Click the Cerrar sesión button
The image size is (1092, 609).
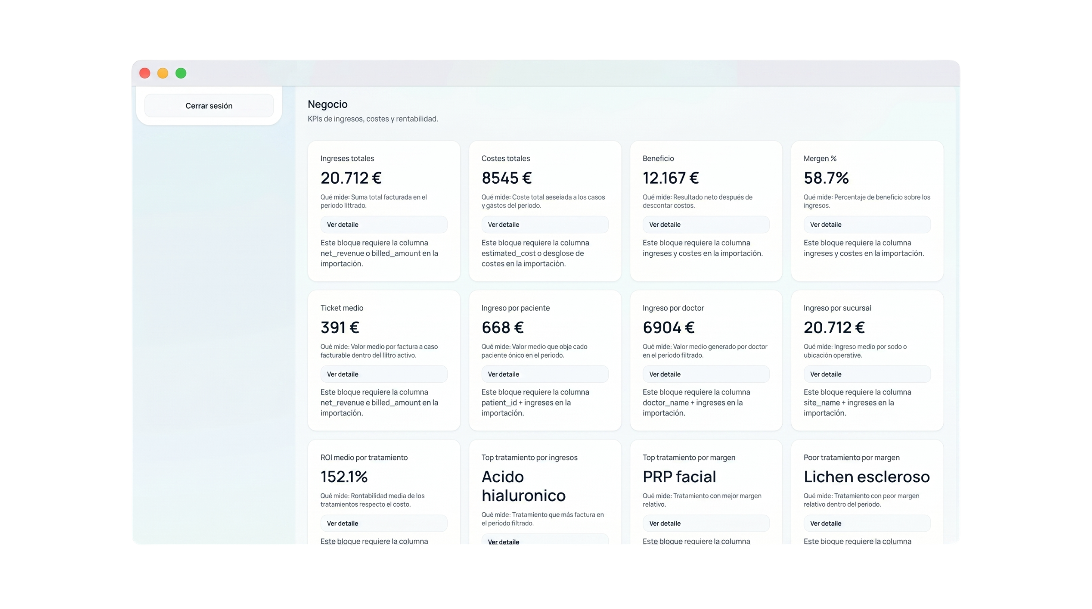tap(209, 105)
